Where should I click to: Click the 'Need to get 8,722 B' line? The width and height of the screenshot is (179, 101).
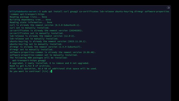coord(30,66)
